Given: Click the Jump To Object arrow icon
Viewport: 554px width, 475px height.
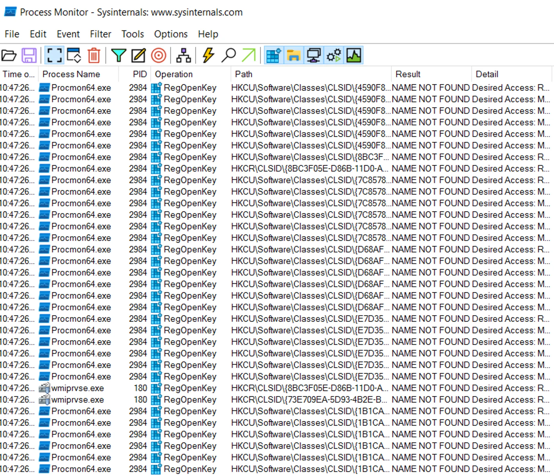Looking at the screenshot, I should [x=248, y=55].
